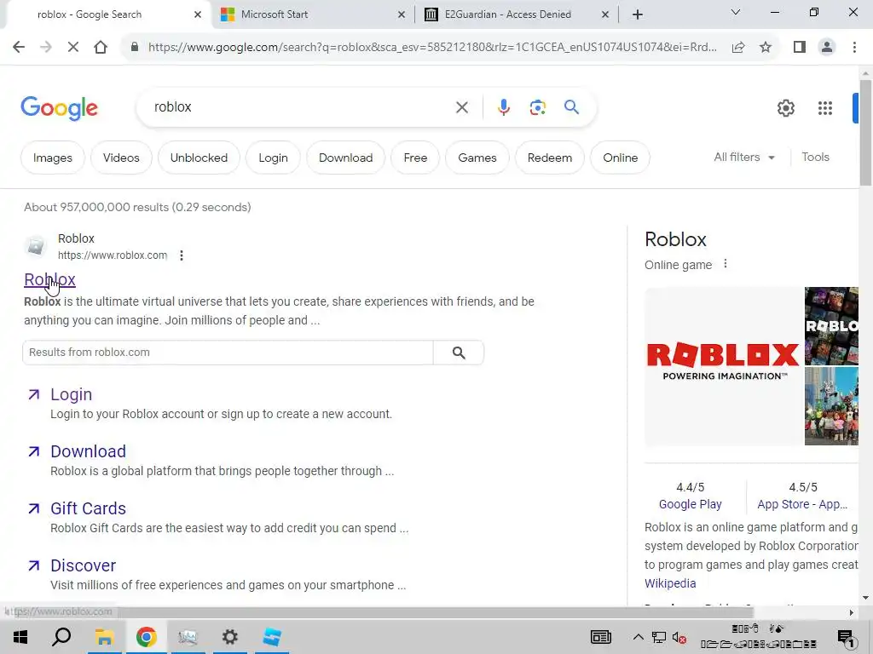
Task: Open a new browser tab
Action: tap(638, 15)
